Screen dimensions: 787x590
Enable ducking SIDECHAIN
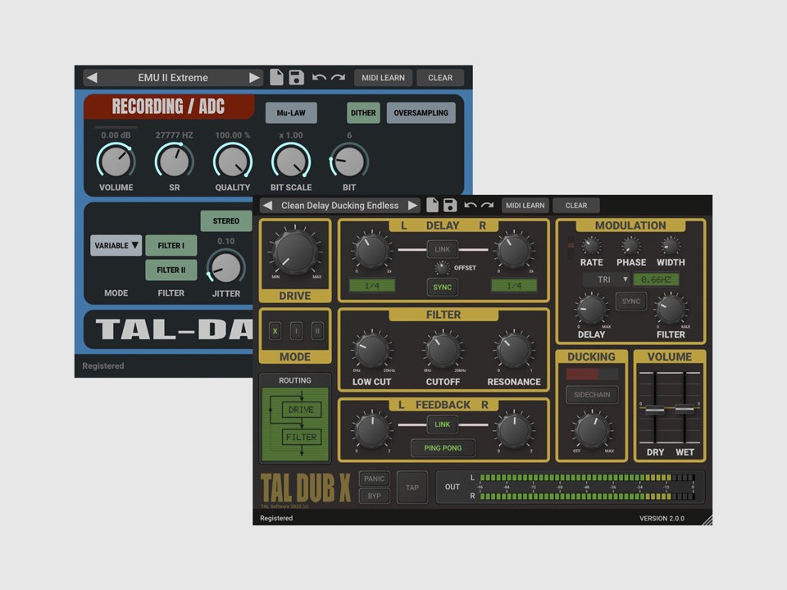coord(592,394)
